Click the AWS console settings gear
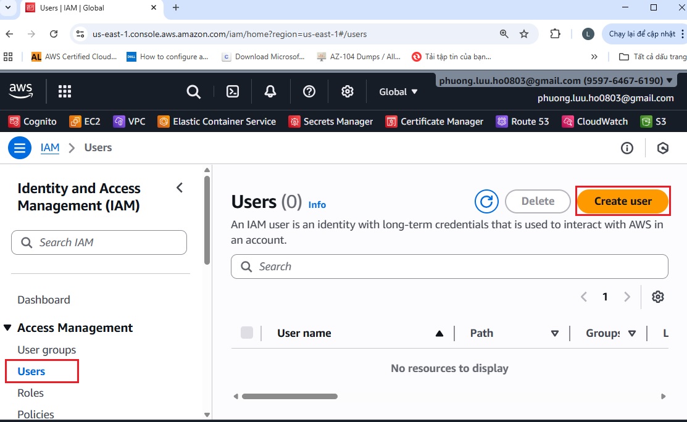This screenshot has width=687, height=422. [348, 92]
